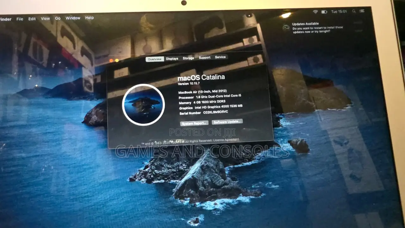Open the File menu

click(x=20, y=19)
